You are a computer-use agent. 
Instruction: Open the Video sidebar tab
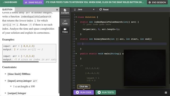(x=65, y=30)
